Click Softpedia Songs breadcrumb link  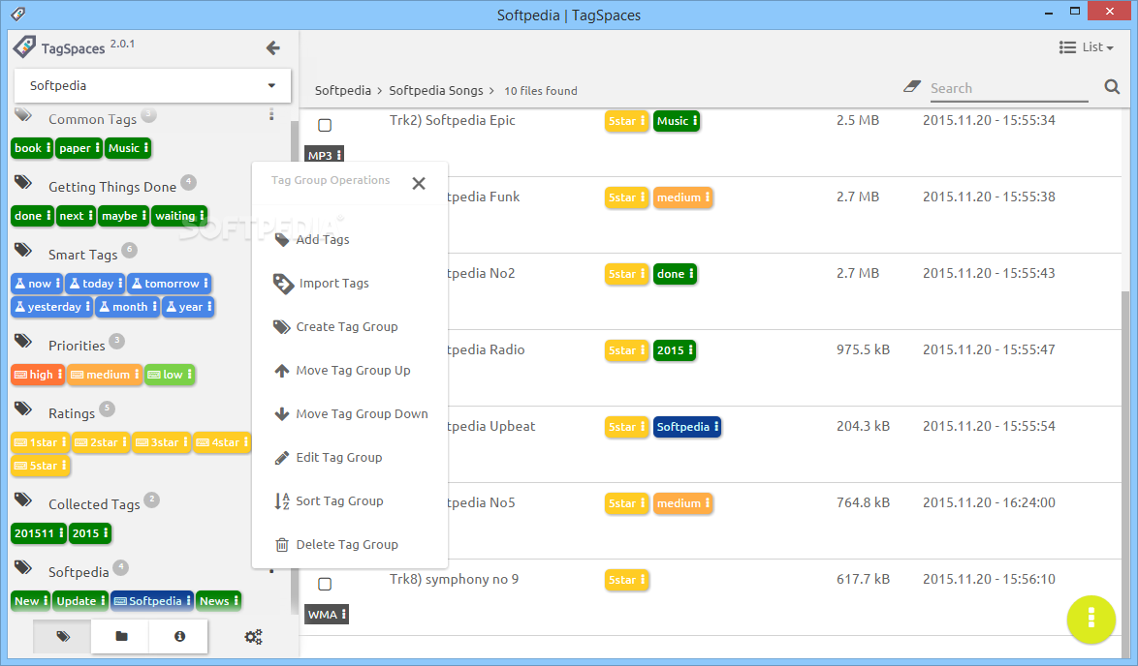click(435, 91)
